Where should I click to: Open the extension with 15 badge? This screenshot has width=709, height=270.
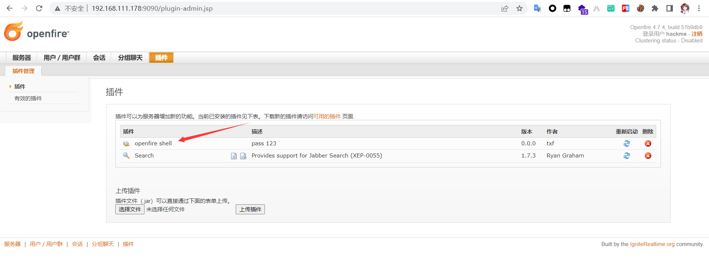point(583,9)
